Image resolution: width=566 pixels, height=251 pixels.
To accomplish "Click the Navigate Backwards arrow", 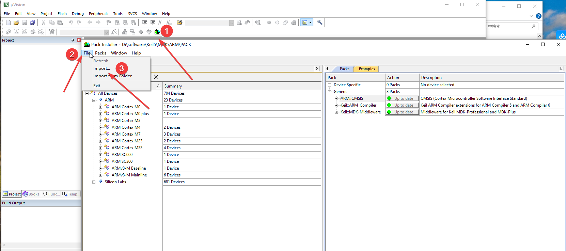I will tap(90, 22).
